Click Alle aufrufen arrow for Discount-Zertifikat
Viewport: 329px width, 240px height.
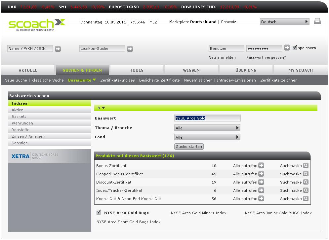coord(261,182)
